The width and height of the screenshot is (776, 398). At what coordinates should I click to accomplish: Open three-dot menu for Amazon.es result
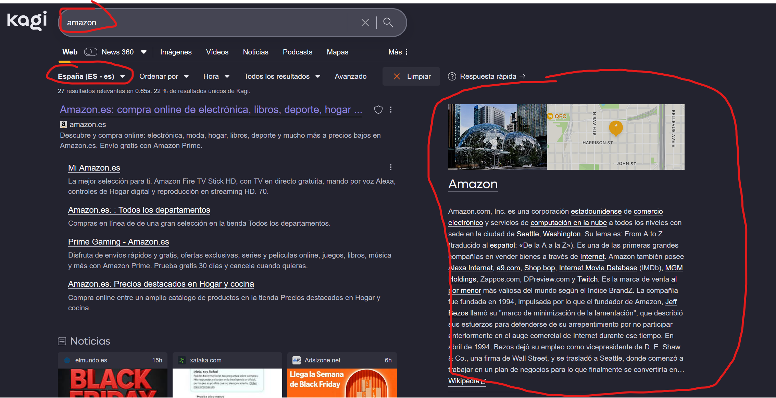(391, 110)
